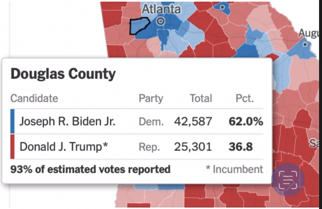Click the Atlanta map label

[x=161, y=9]
